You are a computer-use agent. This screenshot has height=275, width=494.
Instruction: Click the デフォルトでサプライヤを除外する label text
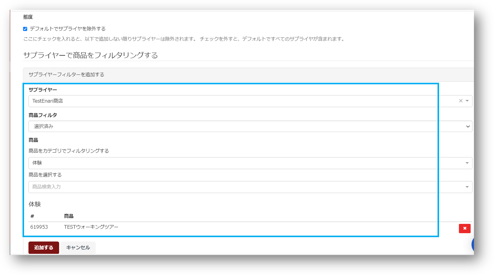pos(68,29)
